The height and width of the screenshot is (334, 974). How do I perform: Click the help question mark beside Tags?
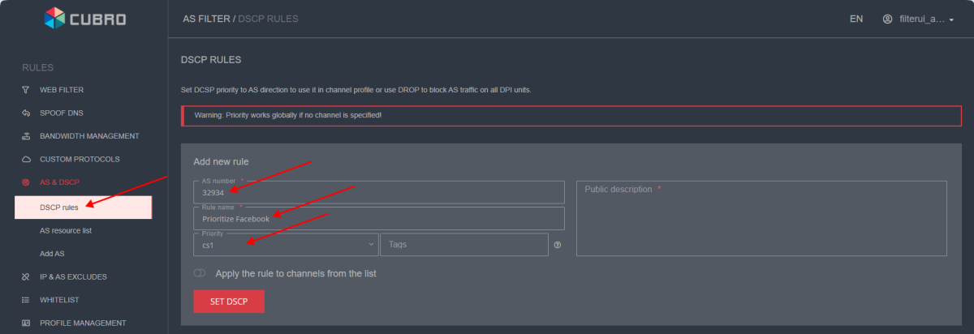558,245
